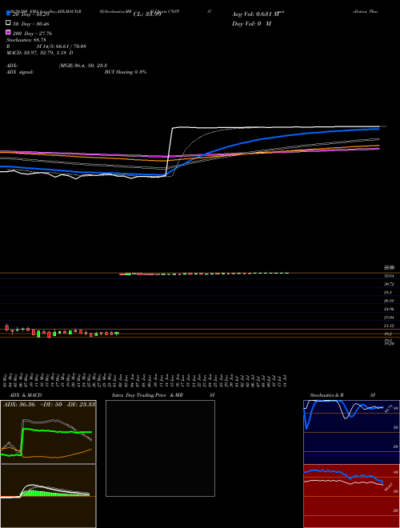The height and width of the screenshot is (528, 400).
Task: Open the red RSI chart thumbnail
Action: coord(351,496)
